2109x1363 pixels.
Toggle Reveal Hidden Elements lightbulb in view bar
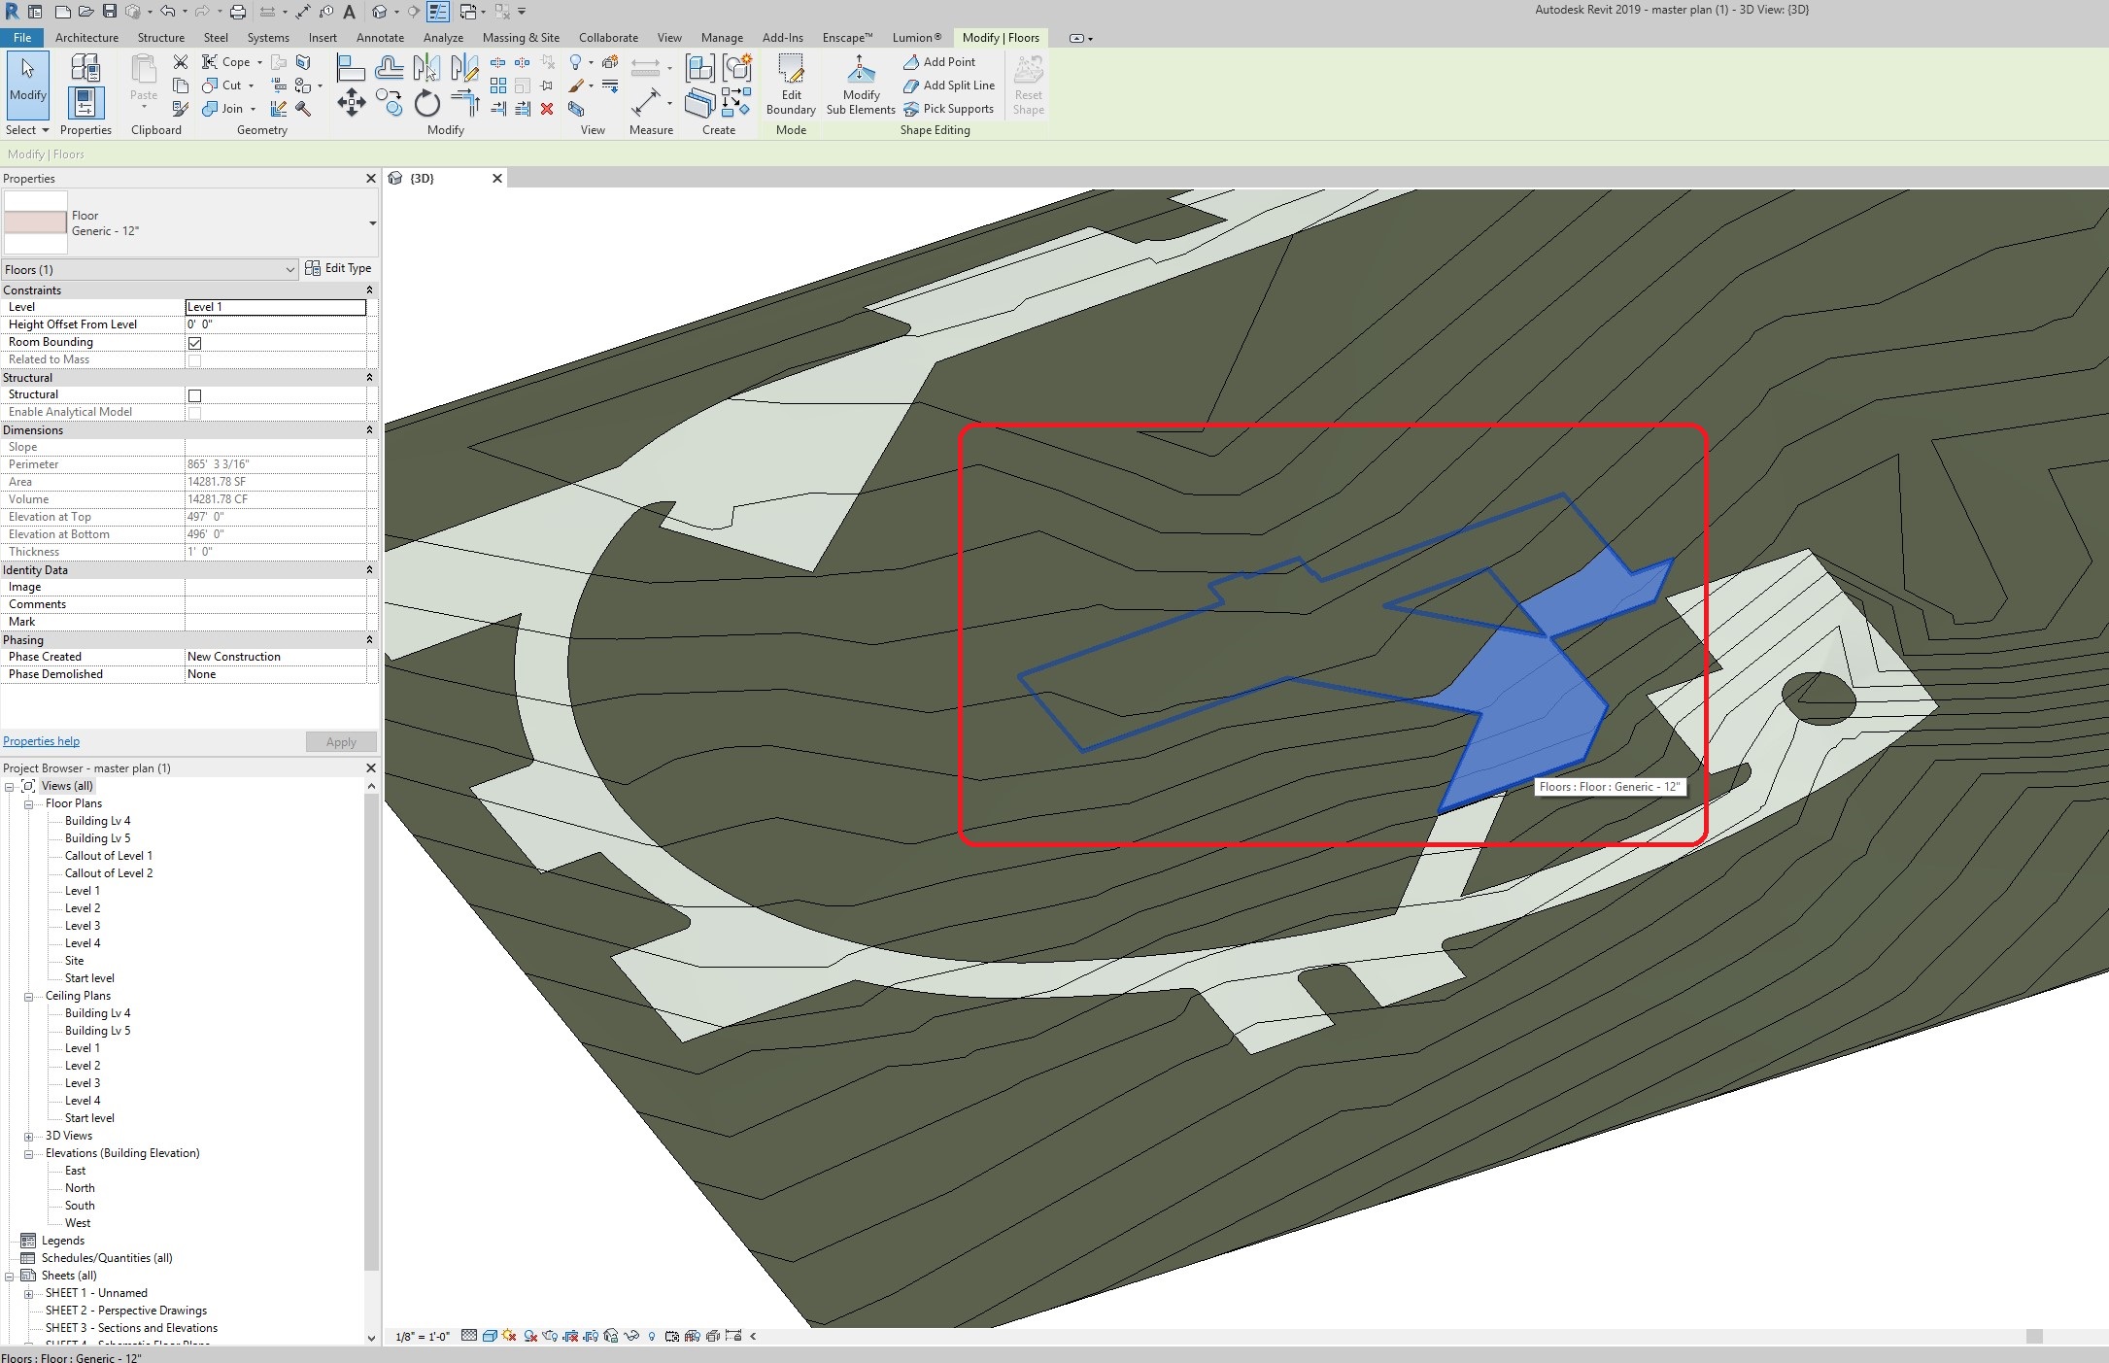point(652,1336)
